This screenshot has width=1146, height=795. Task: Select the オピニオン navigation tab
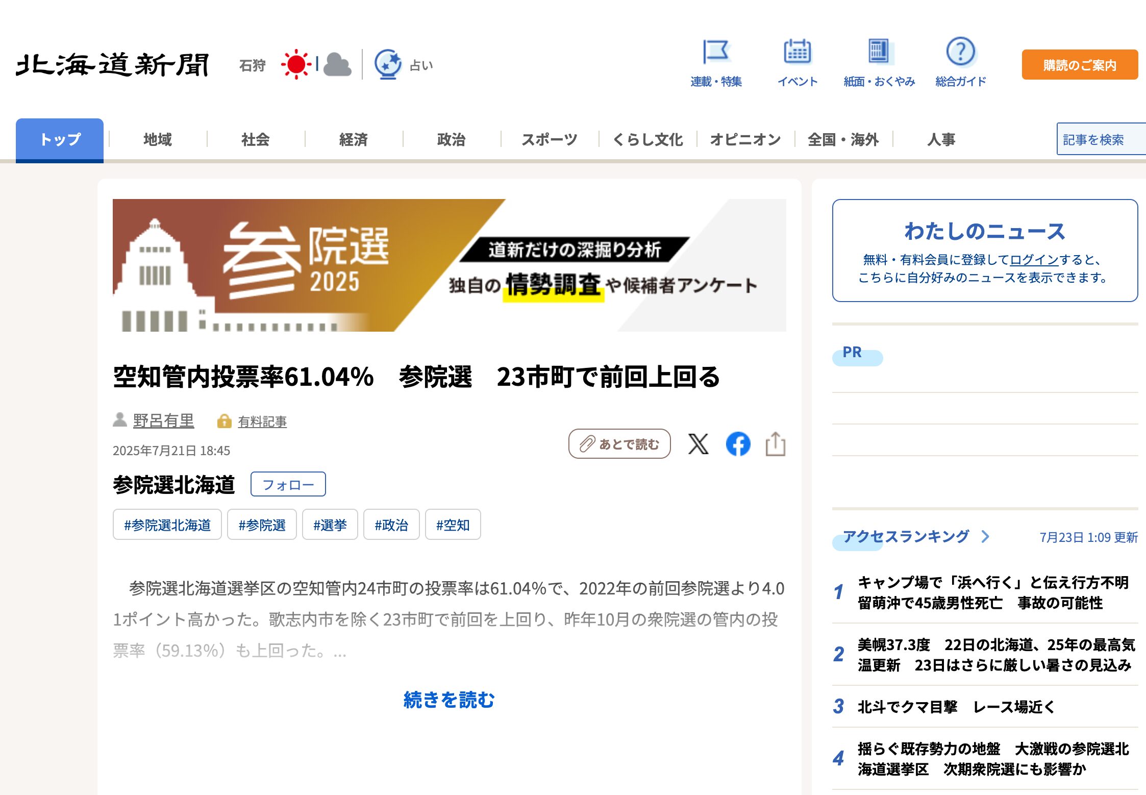tap(746, 139)
